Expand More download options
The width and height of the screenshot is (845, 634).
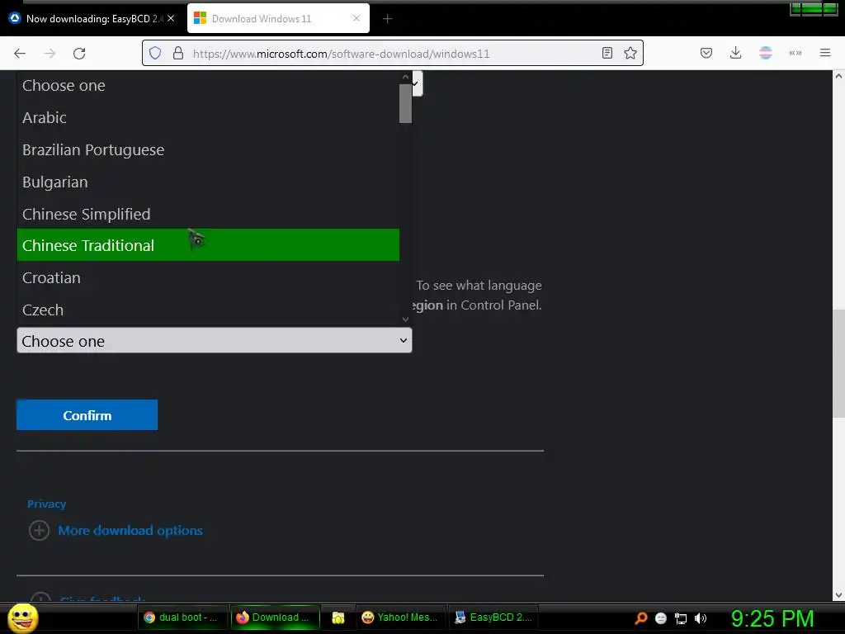tap(130, 531)
